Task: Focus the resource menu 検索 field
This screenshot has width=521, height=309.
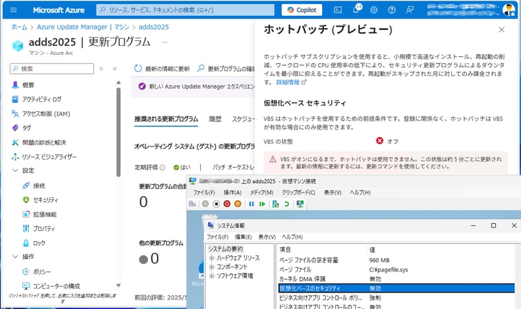Action: click(x=52, y=69)
